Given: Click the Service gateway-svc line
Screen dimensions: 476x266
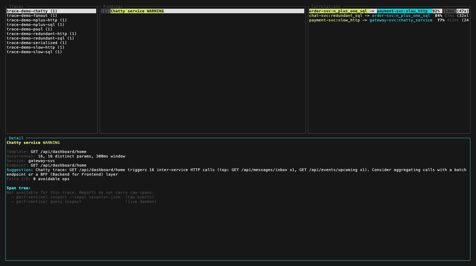Looking at the screenshot, I should click(31, 161).
